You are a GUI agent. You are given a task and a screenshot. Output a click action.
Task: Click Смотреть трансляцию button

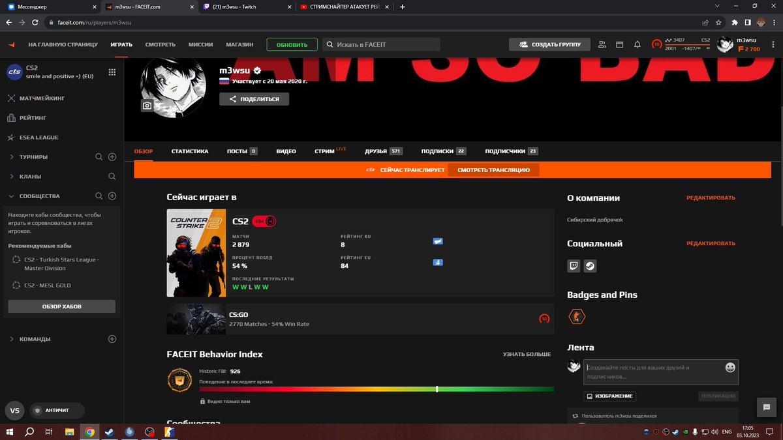[x=494, y=170]
